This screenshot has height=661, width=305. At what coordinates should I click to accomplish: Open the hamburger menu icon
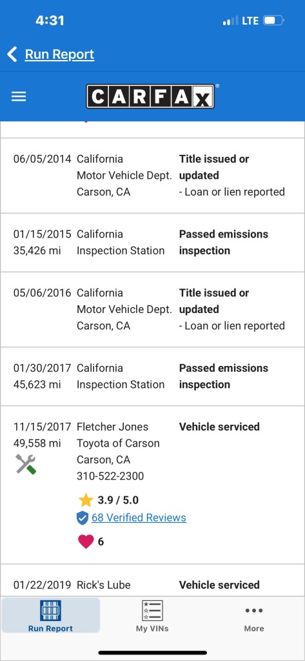19,97
